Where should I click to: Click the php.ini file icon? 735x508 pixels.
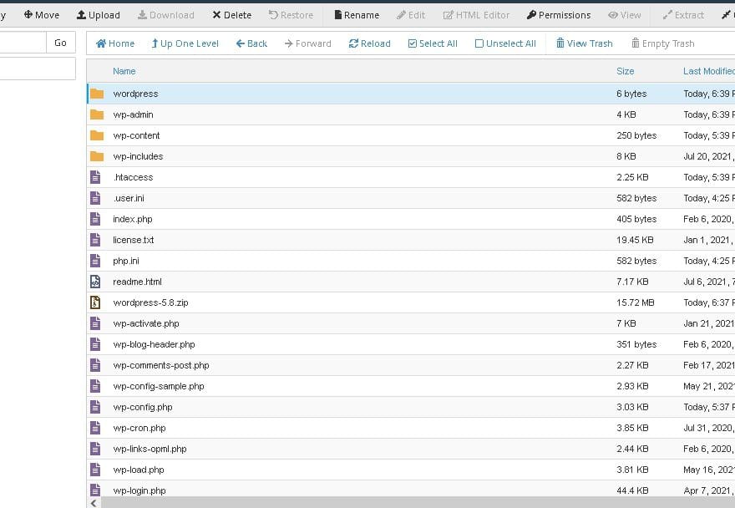[x=95, y=261]
